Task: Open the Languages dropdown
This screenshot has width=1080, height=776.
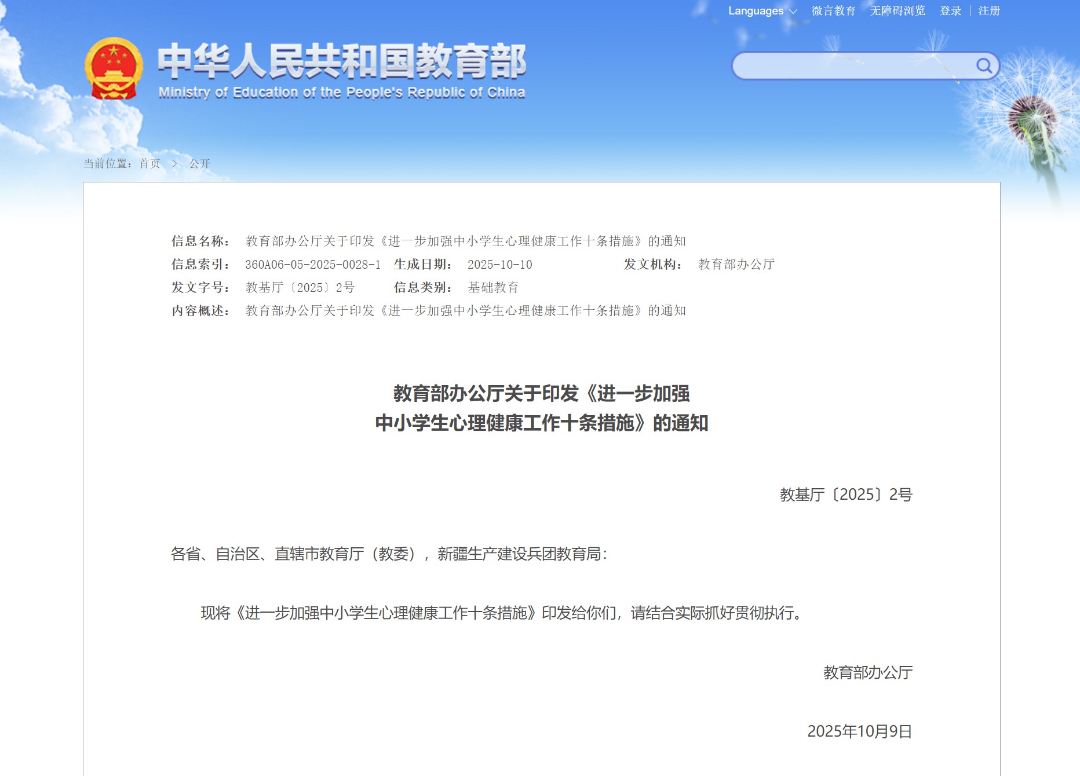Action: tap(762, 11)
